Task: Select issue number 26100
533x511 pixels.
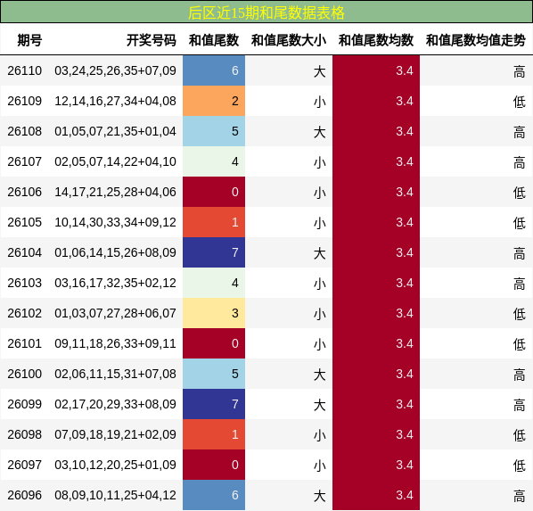Action: click(24, 374)
